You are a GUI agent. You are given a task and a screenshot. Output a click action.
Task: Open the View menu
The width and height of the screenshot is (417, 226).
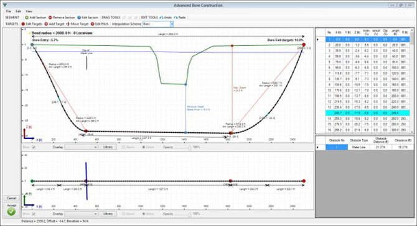pos(29,11)
